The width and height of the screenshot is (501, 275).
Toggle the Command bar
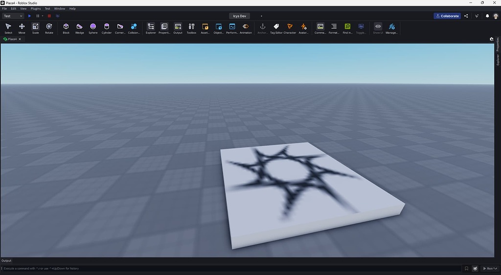pyautogui.click(x=320, y=28)
